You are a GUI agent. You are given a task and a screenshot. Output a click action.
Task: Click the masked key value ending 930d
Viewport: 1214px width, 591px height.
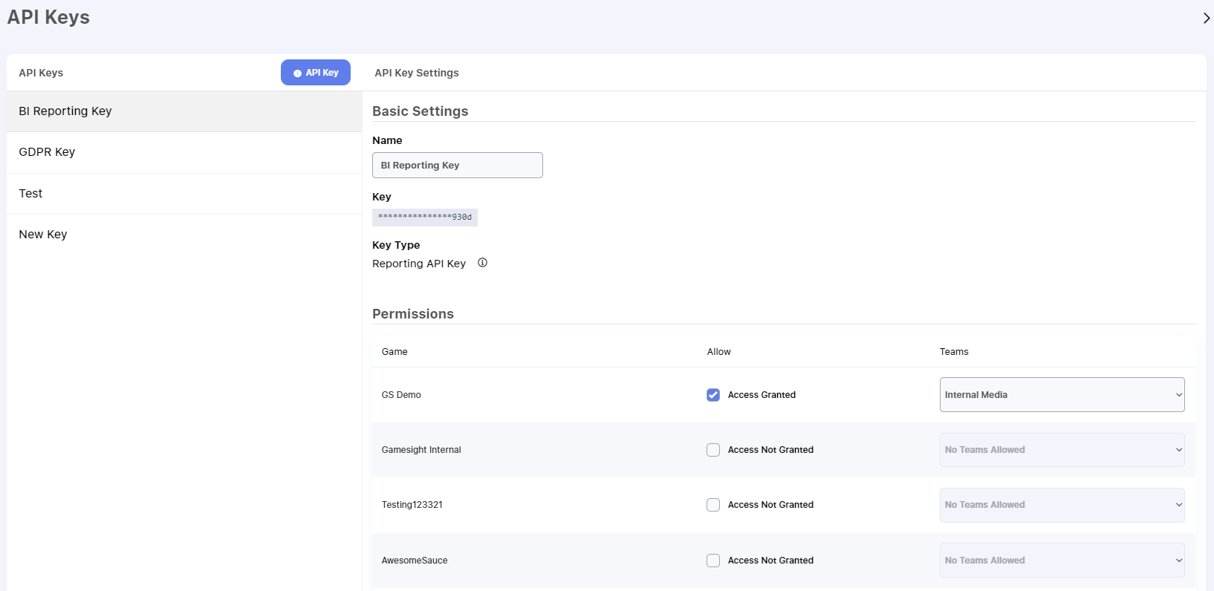[x=424, y=218]
